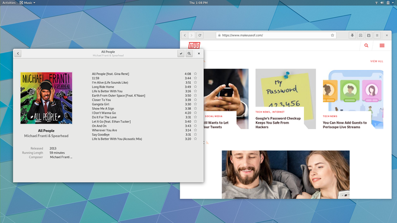This screenshot has width=397, height=223.
Task: Play the song All People [feat. Gina Rene]
Action: click(110, 74)
